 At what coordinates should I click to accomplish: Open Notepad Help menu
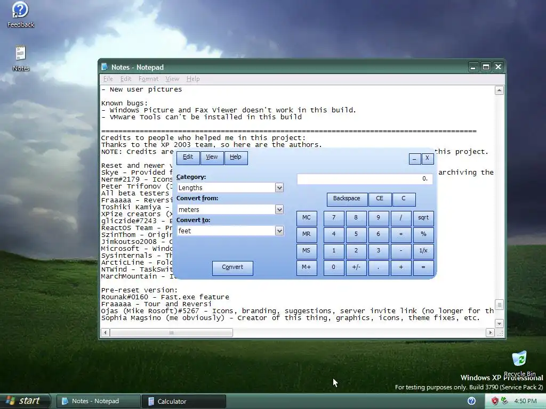click(193, 79)
